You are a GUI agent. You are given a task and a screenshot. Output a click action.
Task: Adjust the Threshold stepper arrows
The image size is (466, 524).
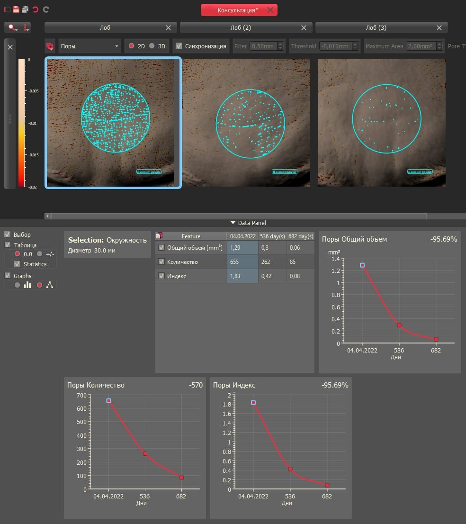[x=356, y=46]
